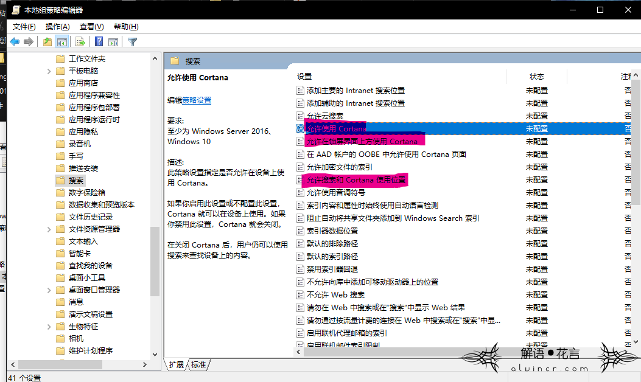Screen dimensions: 641x382
Task: Expand the 平板电脑 tree node
Action: [x=49, y=71]
